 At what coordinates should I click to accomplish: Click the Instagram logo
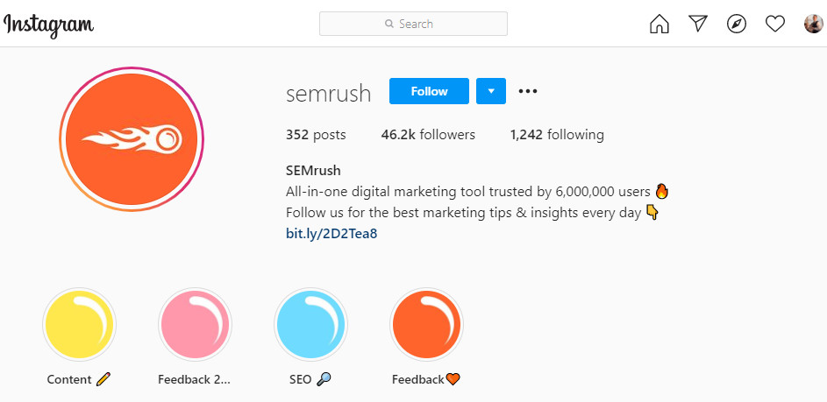pyautogui.click(x=48, y=25)
